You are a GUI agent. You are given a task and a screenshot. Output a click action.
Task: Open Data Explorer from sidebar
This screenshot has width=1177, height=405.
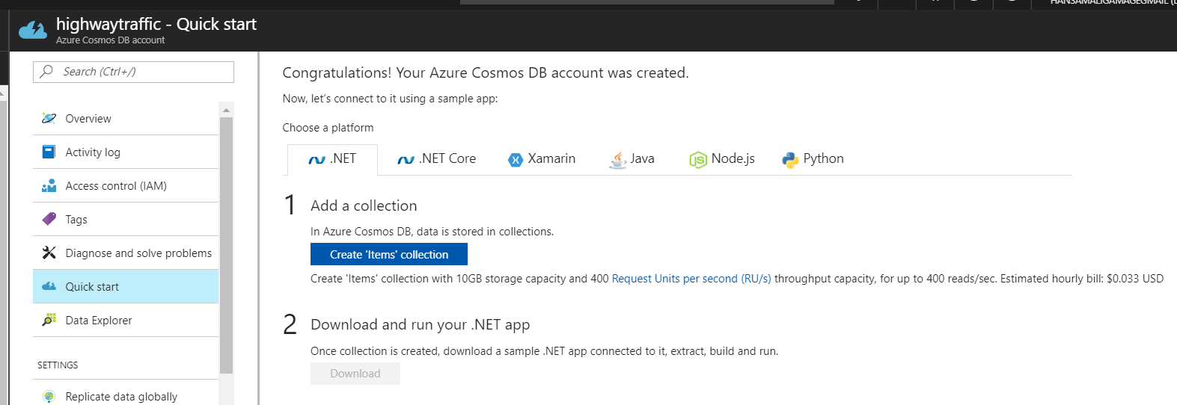point(126,320)
